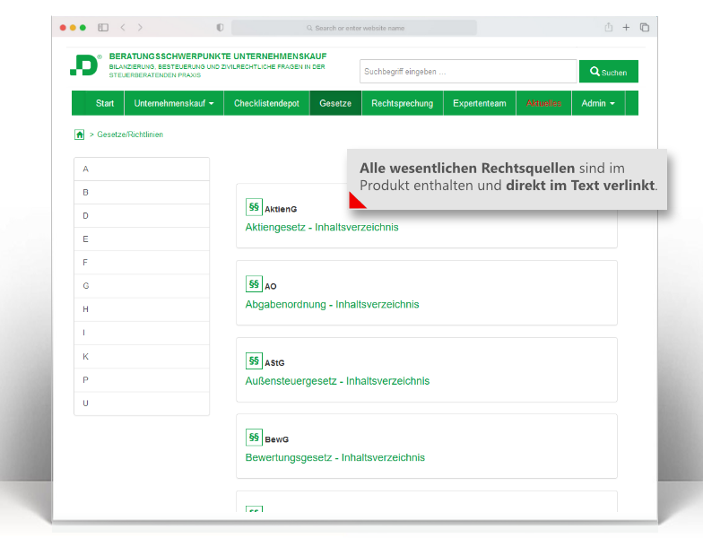Click the §§ icon beside BewG
703x538 pixels.
tap(254, 438)
